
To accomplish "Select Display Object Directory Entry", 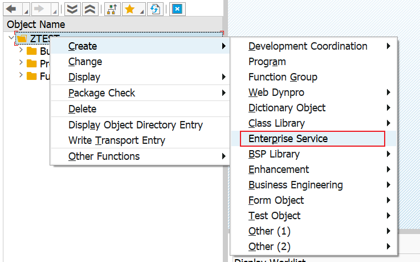I will pyautogui.click(x=140, y=125).
